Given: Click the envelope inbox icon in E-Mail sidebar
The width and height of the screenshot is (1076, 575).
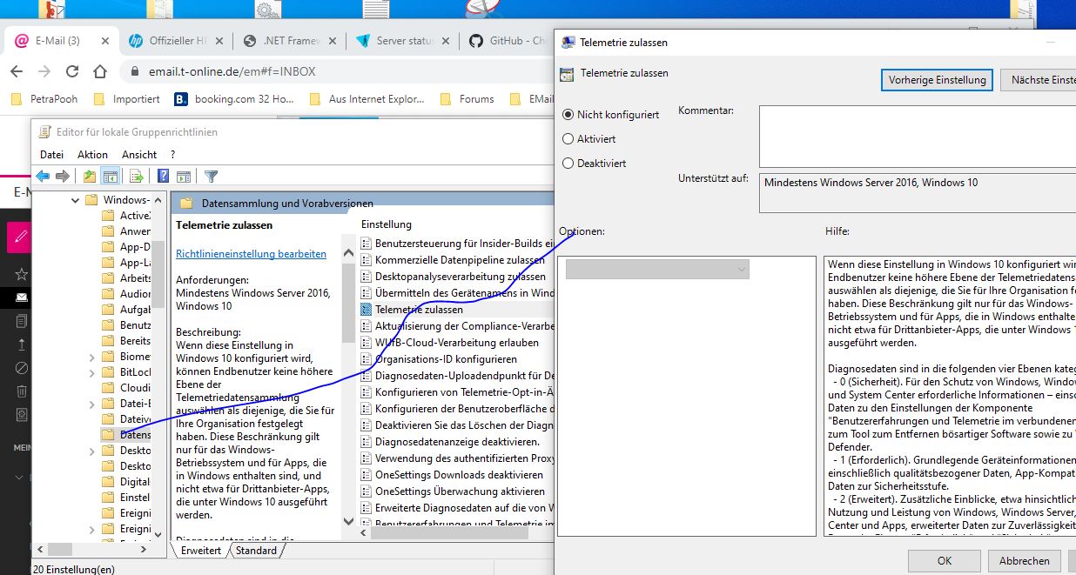Looking at the screenshot, I should point(21,298).
